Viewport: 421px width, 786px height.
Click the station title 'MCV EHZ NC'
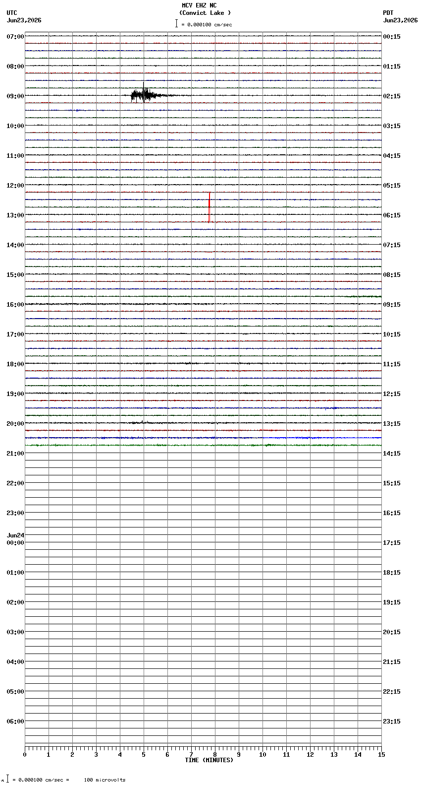199,5
